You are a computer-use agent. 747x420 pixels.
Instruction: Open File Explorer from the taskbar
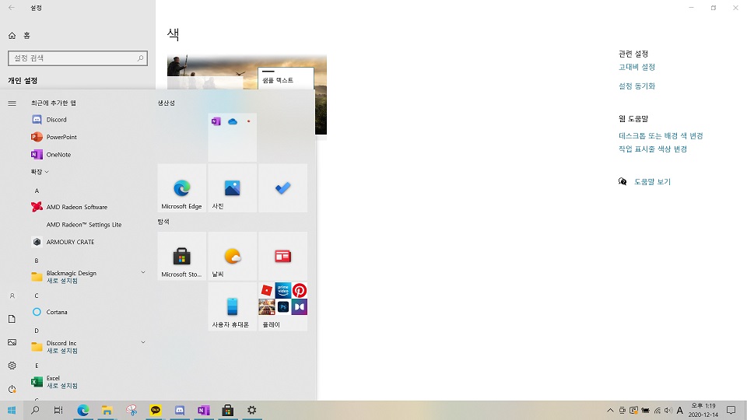tap(107, 410)
